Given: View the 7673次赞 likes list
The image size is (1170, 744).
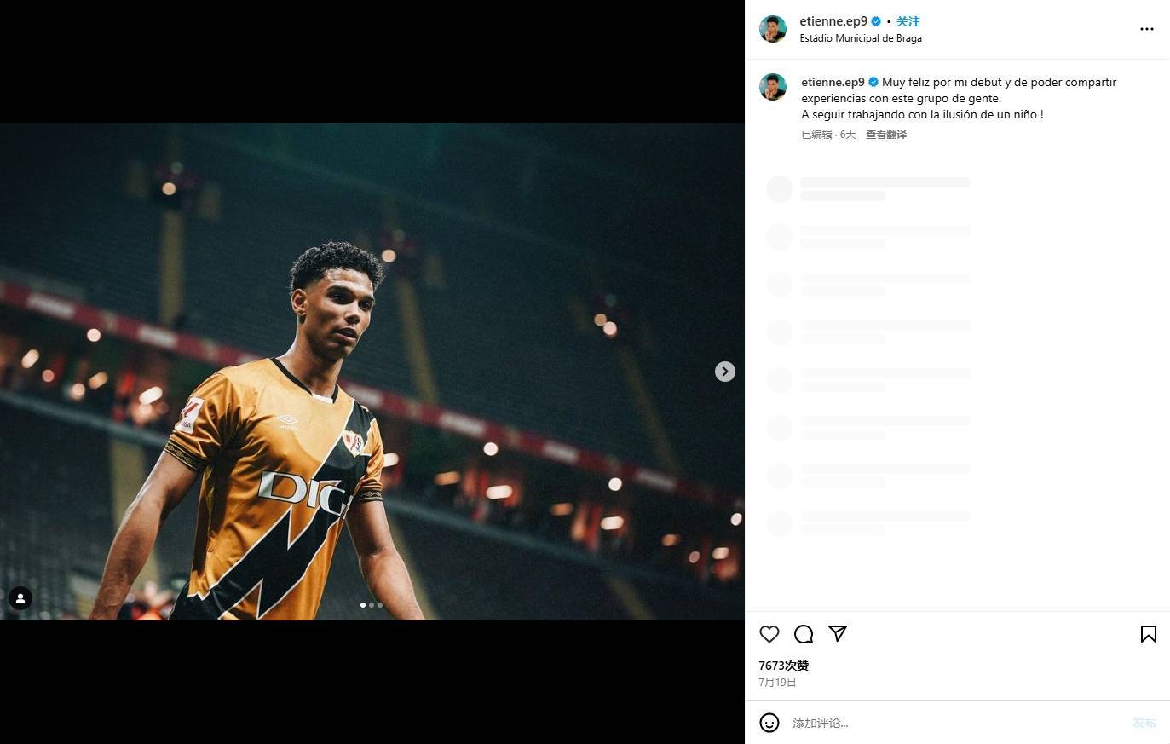Looking at the screenshot, I should click(784, 666).
